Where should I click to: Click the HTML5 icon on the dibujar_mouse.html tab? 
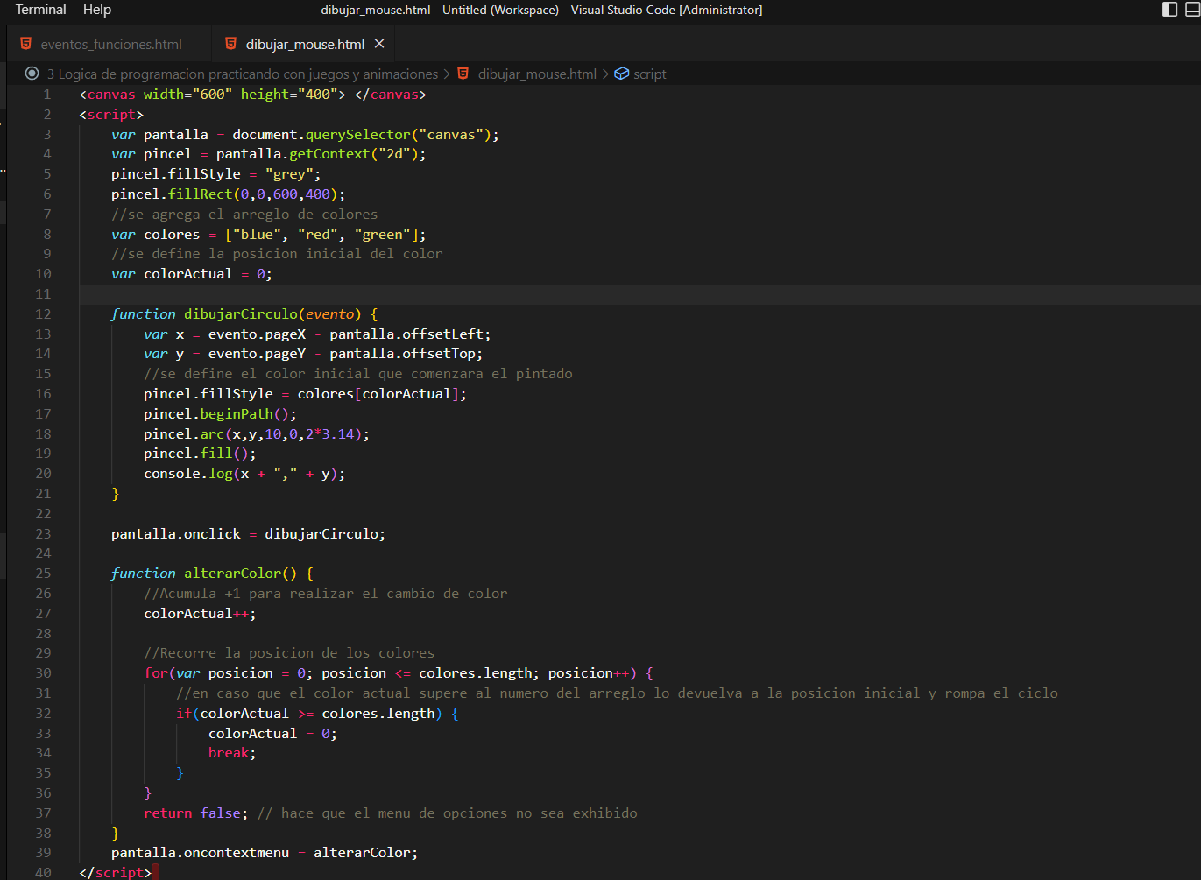click(x=231, y=44)
